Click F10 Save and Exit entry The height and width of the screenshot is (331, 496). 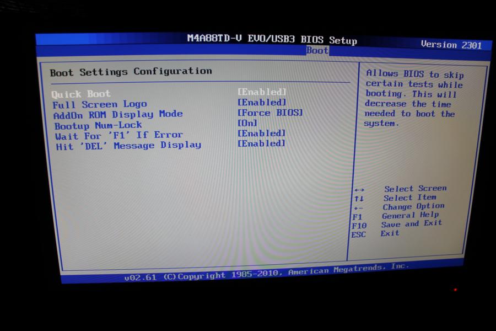point(397,225)
